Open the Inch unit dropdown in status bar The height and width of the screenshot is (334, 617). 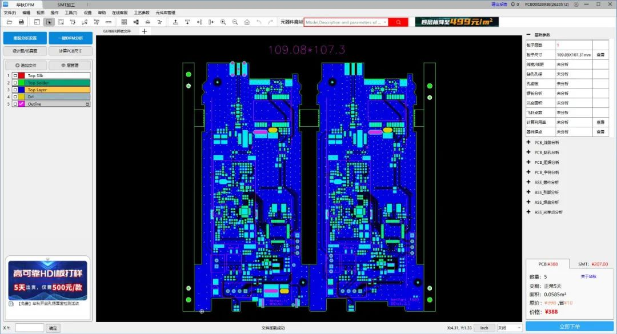pyautogui.click(x=484, y=327)
